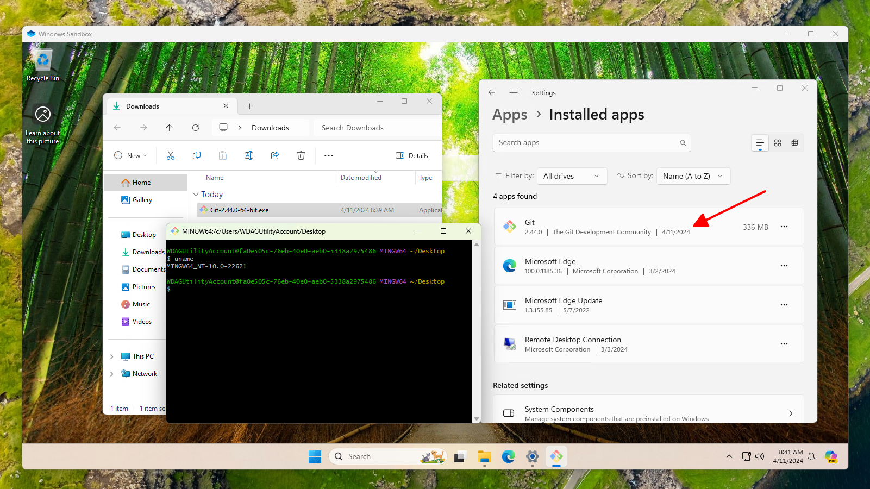The image size is (870, 489).
Task: Click Share icon in Downloads toolbar
Action: [275, 155]
